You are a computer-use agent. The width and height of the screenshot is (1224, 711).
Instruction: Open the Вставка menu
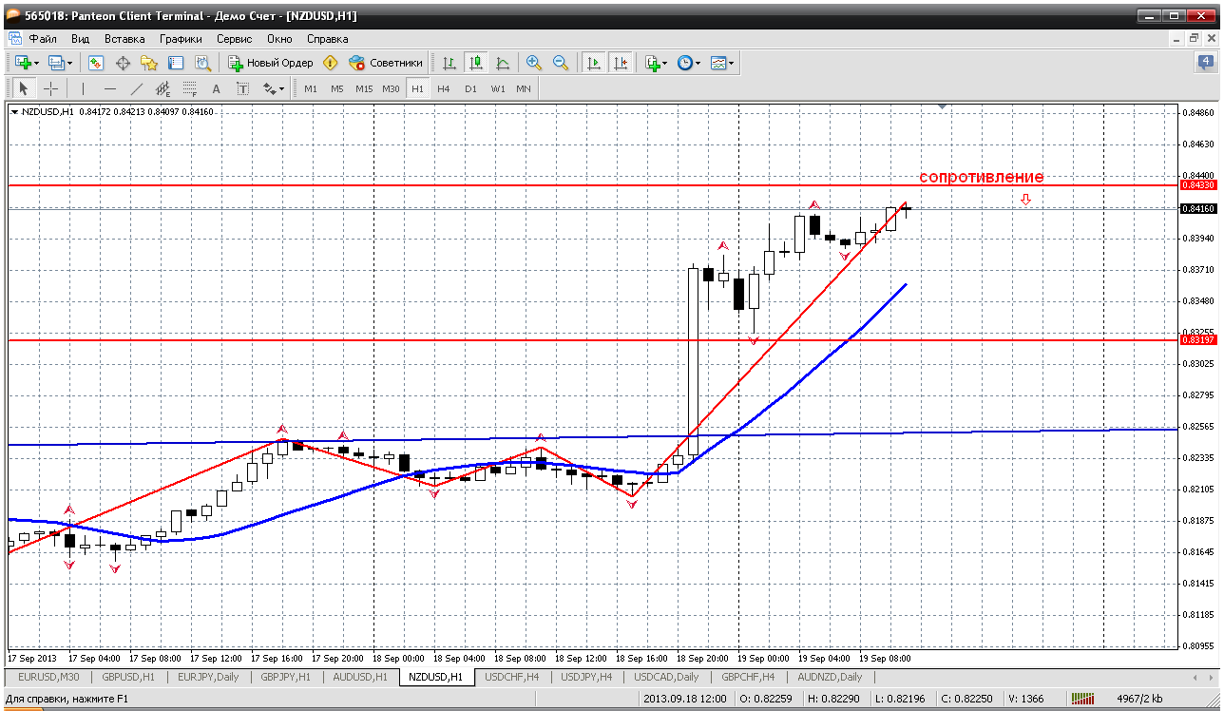[x=124, y=39]
